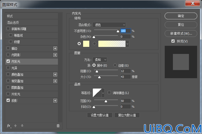Enable the 斜面和浮雕 checkbox
Screen dimensions: 202x134
click(x=8, y=28)
